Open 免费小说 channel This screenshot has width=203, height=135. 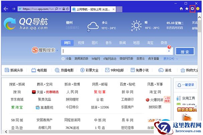tap(139, 70)
